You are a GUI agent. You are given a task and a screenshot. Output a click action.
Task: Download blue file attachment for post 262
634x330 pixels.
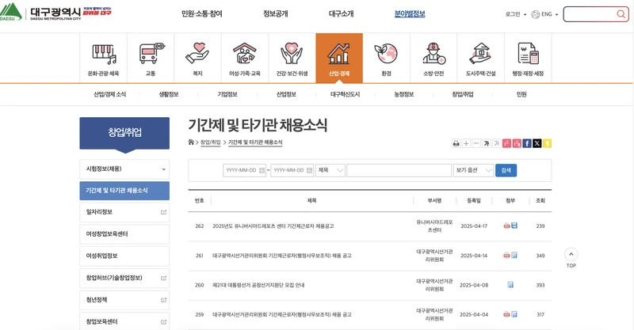point(514,226)
